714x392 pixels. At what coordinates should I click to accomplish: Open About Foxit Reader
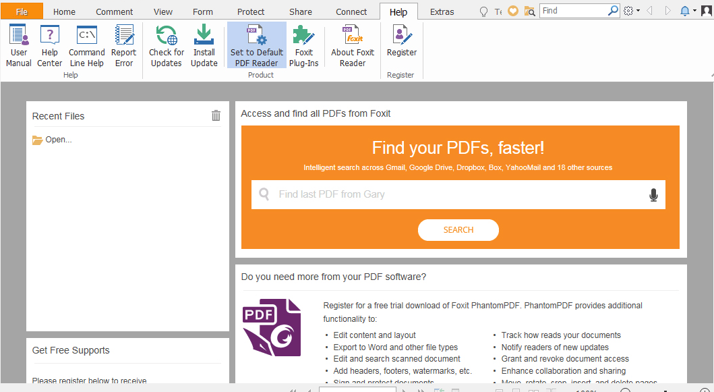(353, 45)
